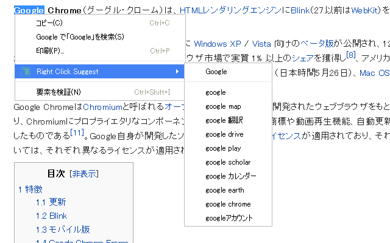The height and width of the screenshot is (243, 390).
Task: Click the highlighted word Google in the heading
Action: tap(29, 10)
